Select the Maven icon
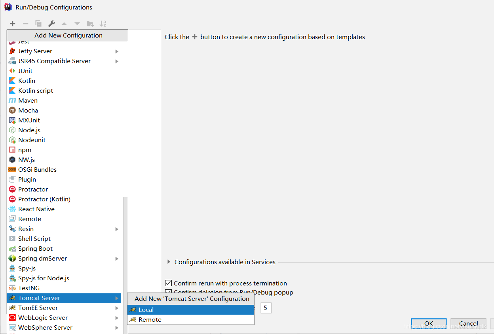This screenshot has height=334, width=494. (12, 101)
